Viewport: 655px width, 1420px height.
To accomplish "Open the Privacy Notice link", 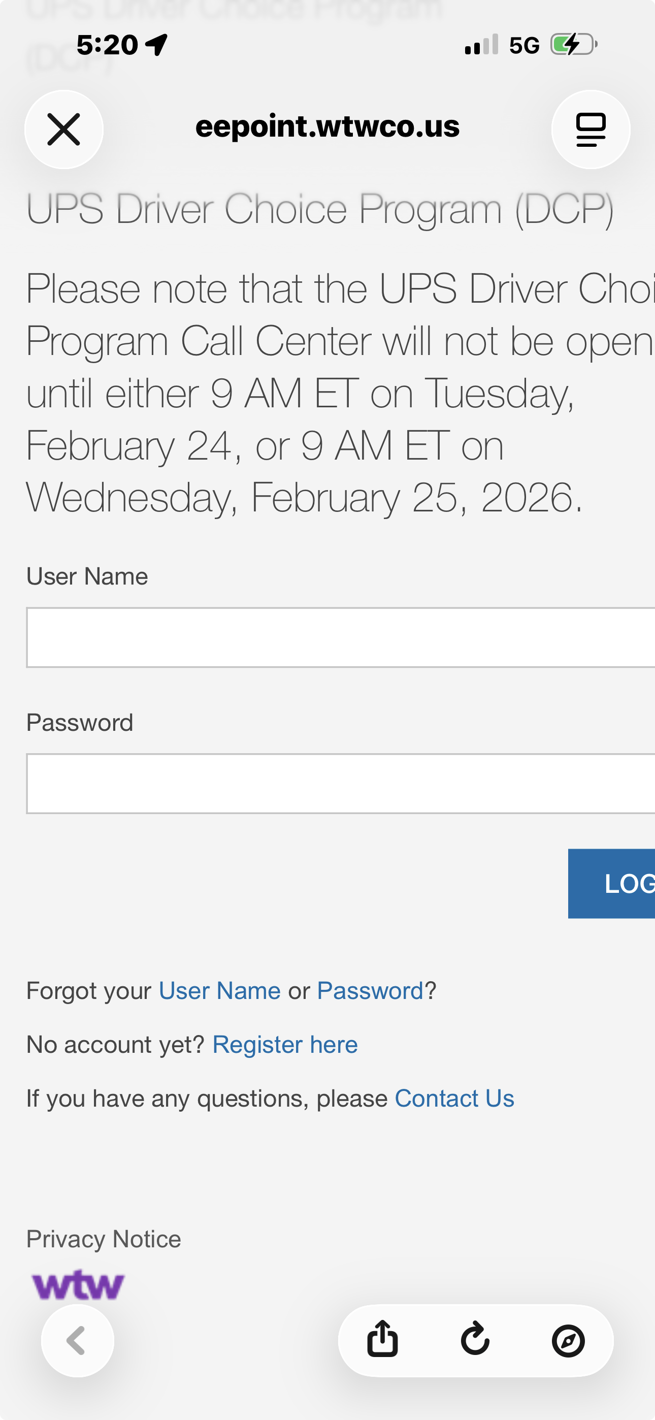I will click(x=104, y=1239).
